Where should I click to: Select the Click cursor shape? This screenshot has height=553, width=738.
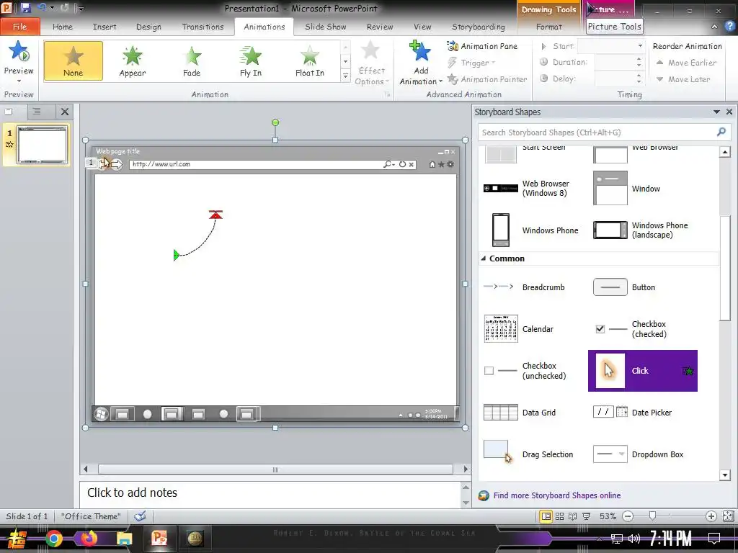(x=643, y=371)
